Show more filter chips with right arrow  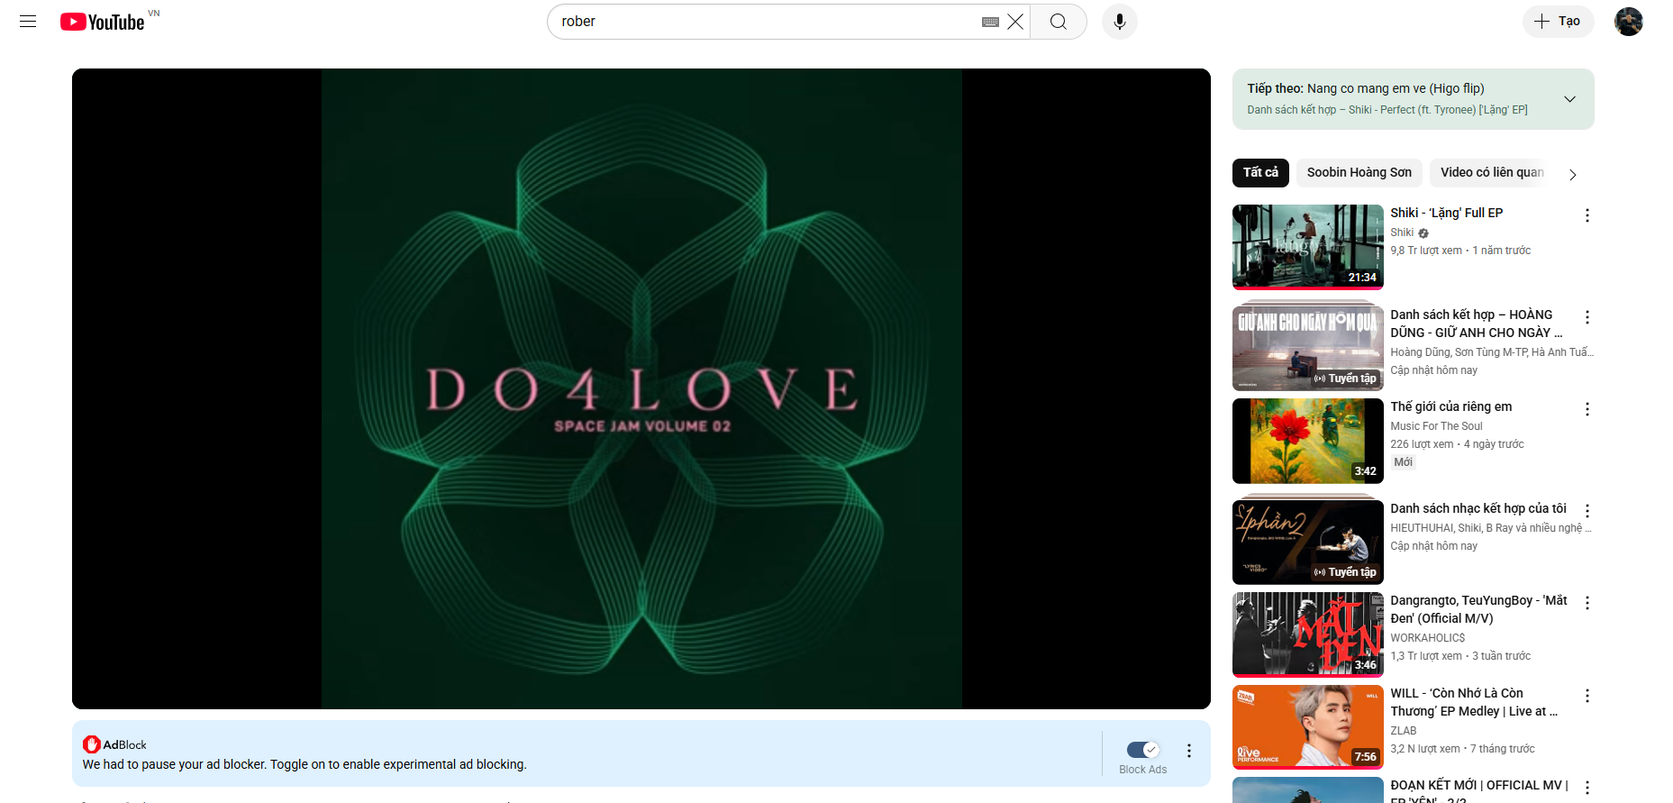click(1573, 175)
